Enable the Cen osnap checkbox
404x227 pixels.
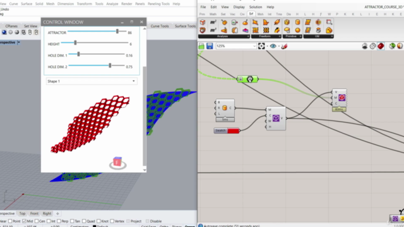click(37, 221)
